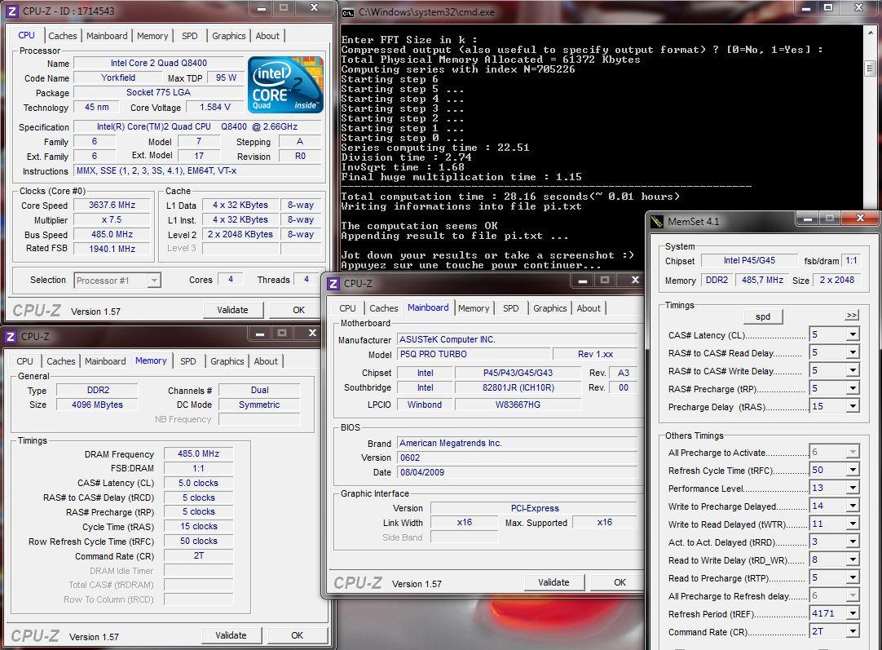Click the MemSet memory frequency 485,7 MHz
882x650 pixels.
[x=762, y=280]
